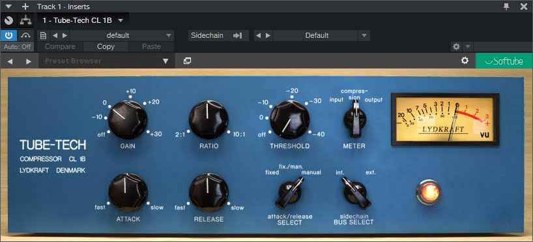533x242 pixels.
Task: Flip the sidechain BUS SELECT switch
Action: click(355, 192)
